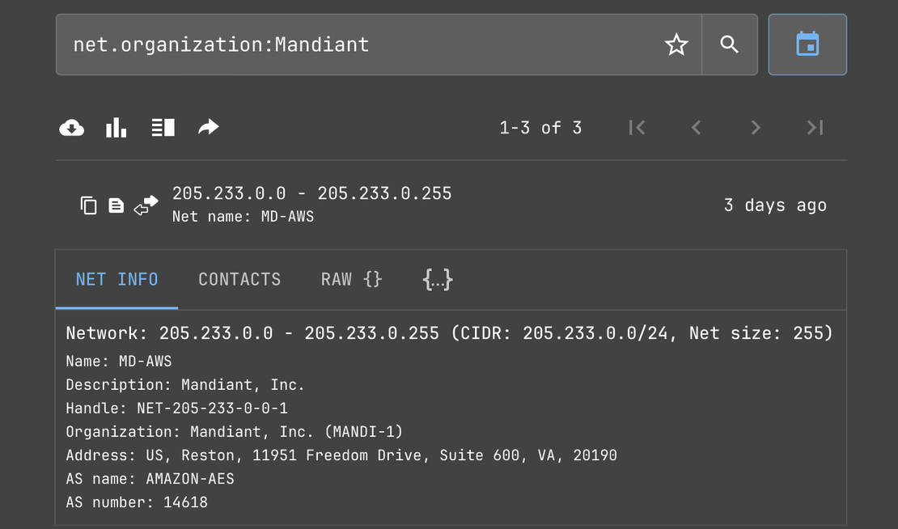The width and height of the screenshot is (898, 529).
Task: View full details of the MD-AWS record
Action: [115, 205]
